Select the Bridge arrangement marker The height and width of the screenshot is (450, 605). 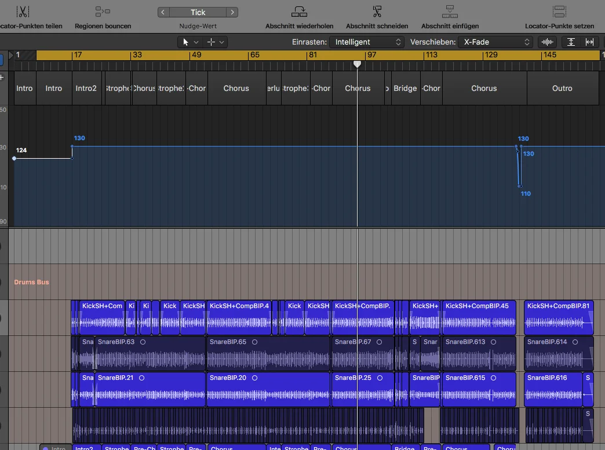coord(406,88)
